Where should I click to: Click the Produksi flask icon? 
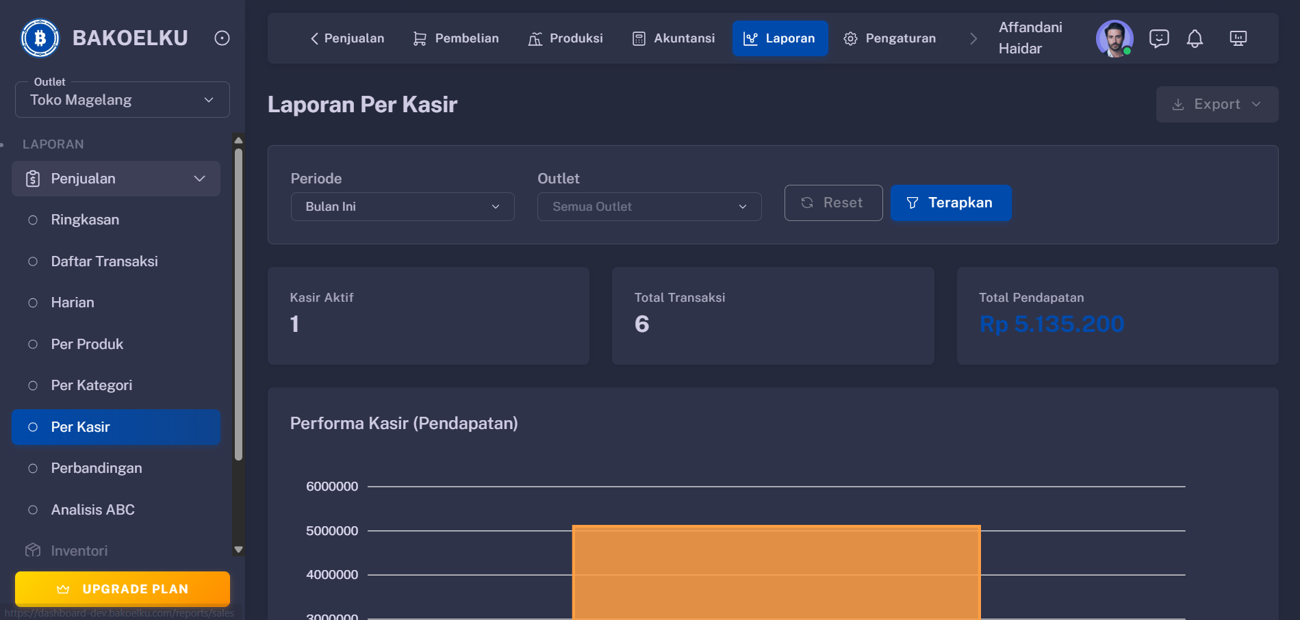(x=535, y=38)
